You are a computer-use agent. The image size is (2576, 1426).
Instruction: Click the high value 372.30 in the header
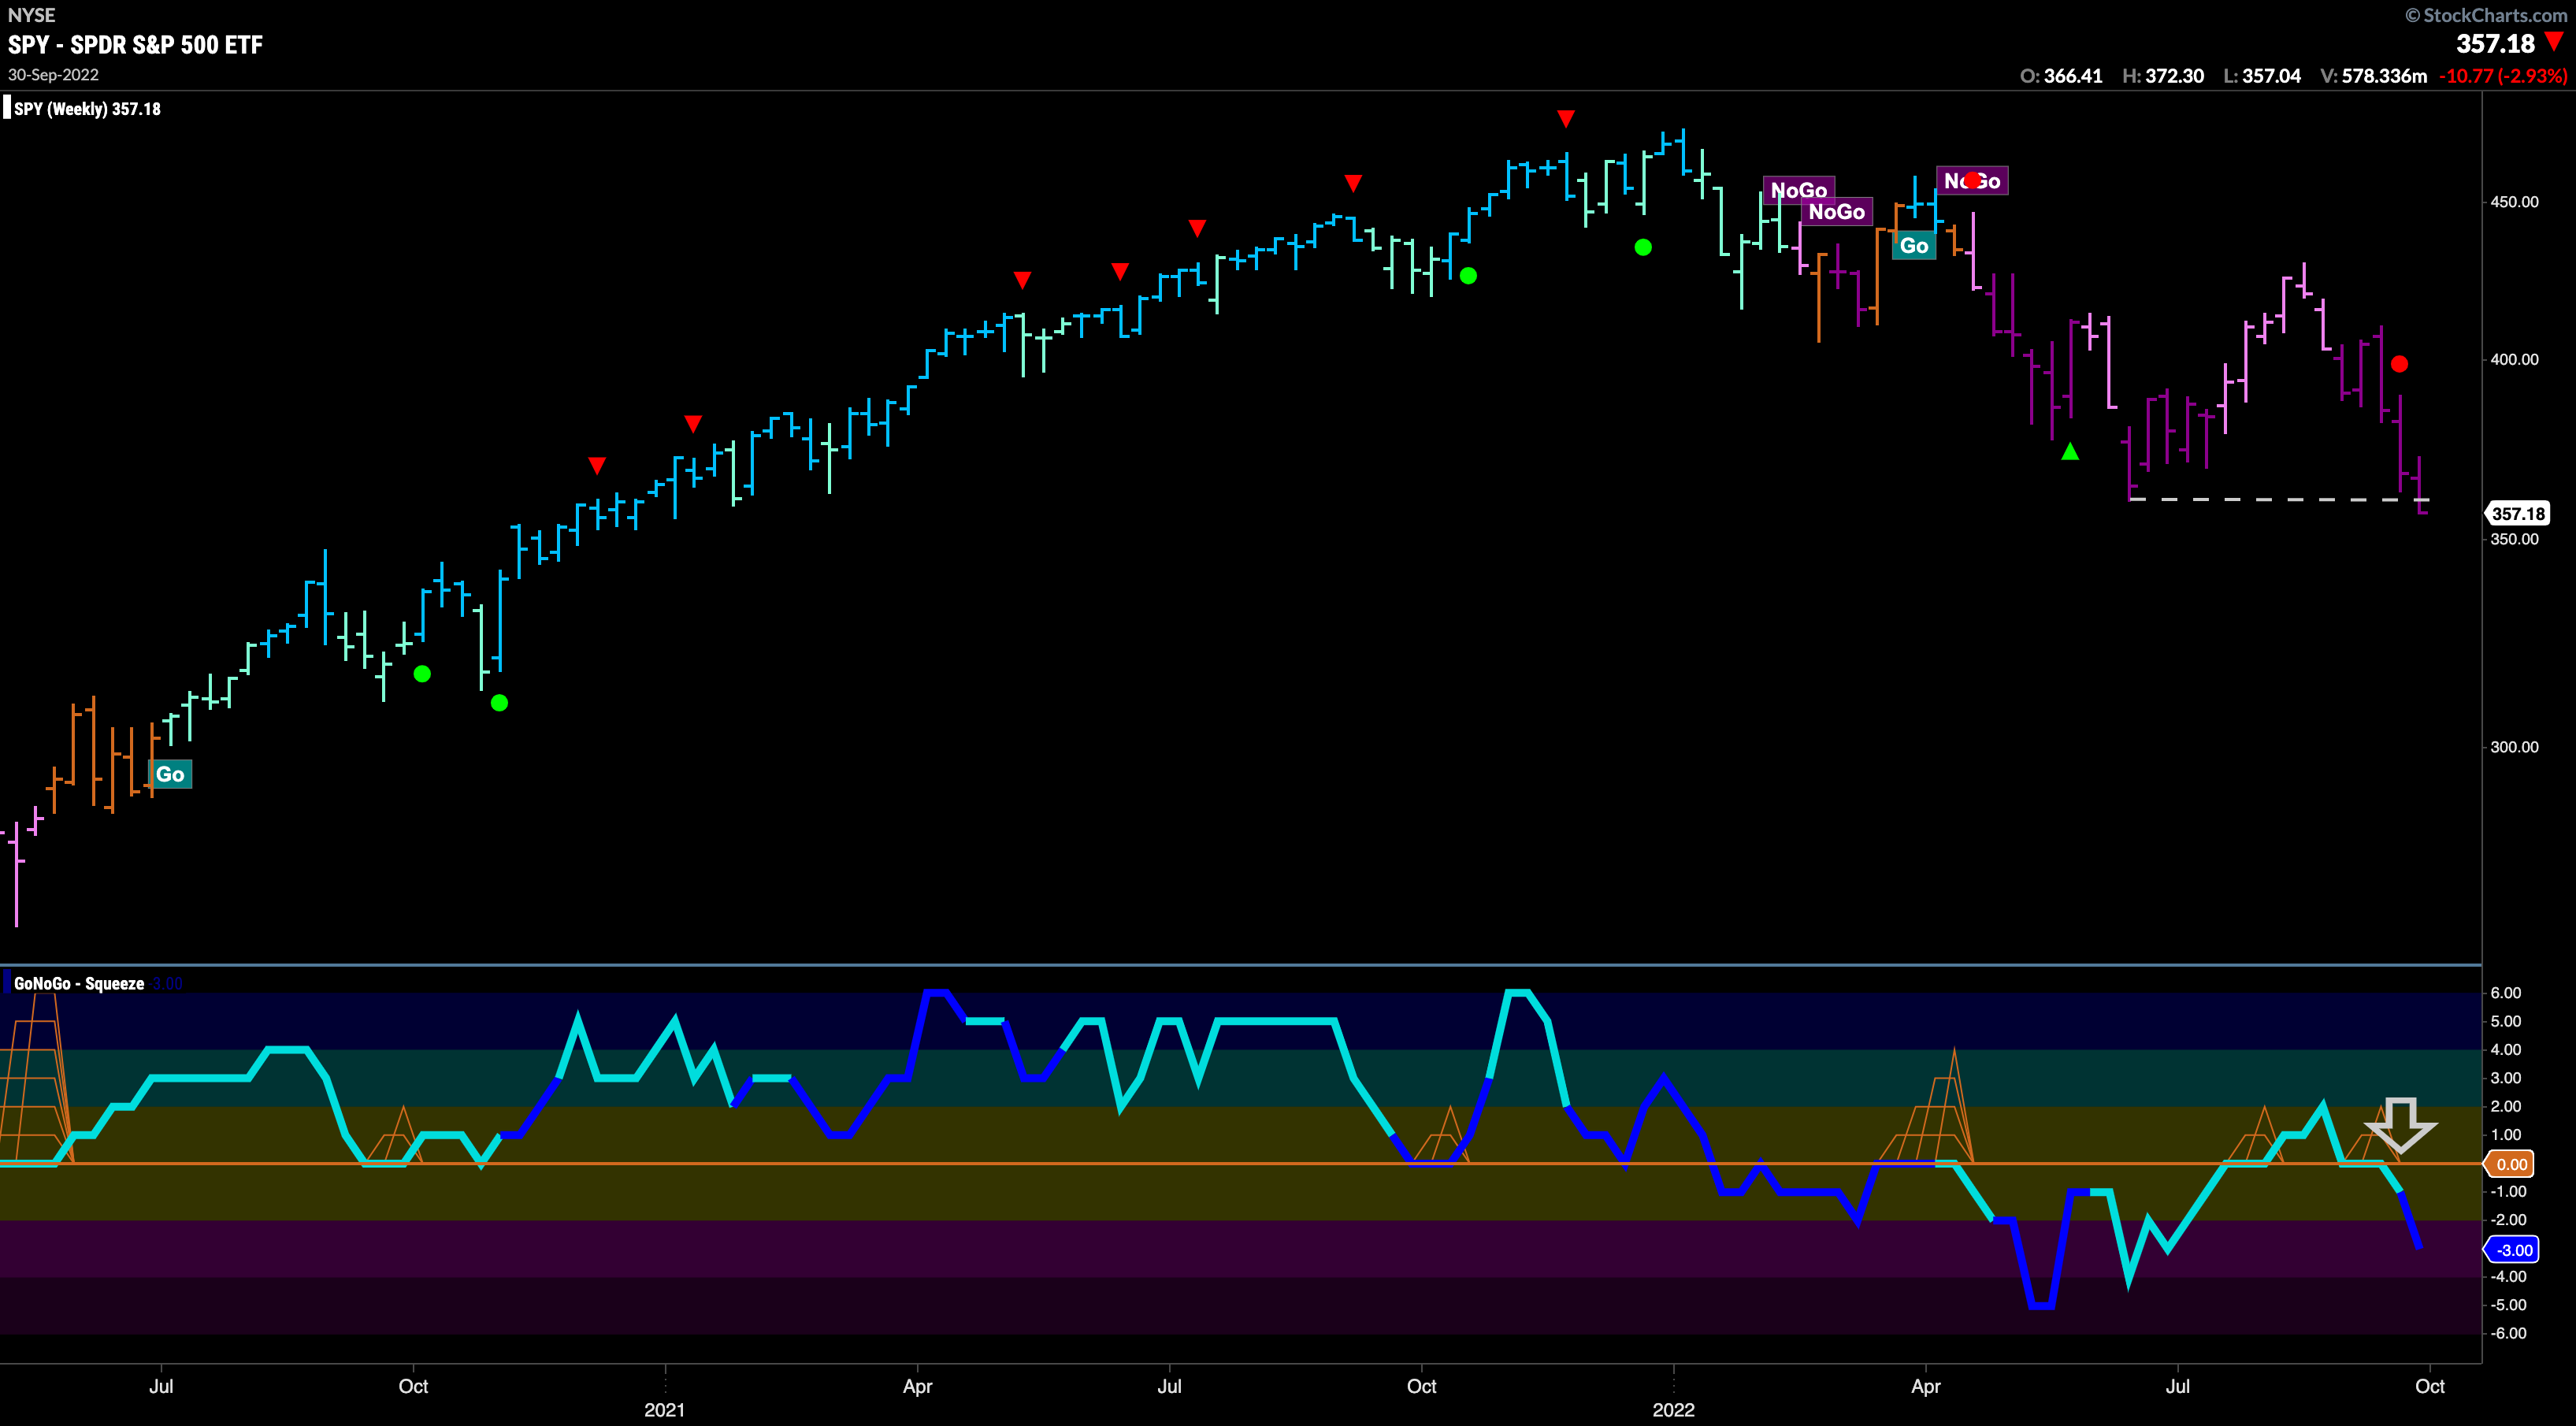[x=2174, y=76]
